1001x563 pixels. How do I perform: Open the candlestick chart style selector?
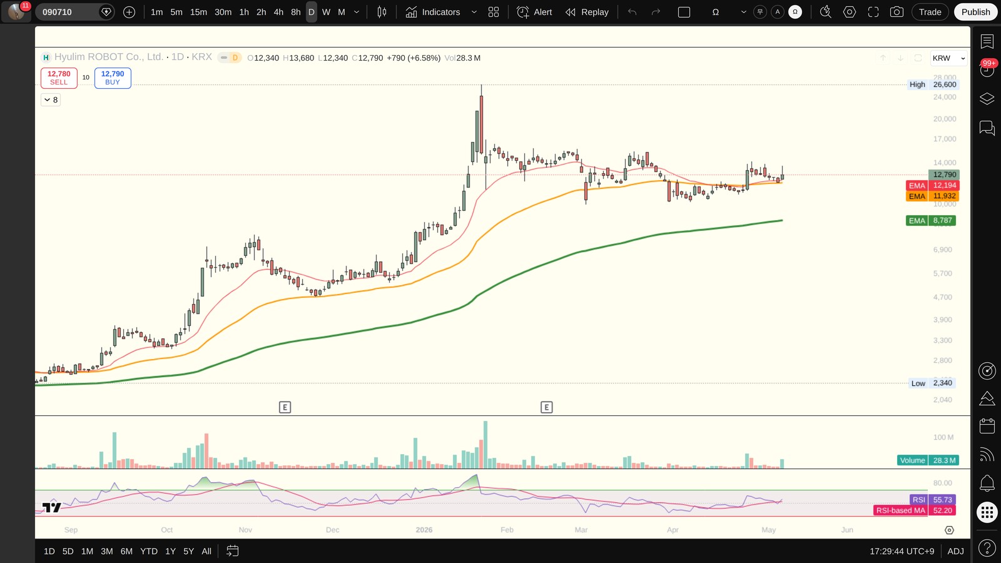point(382,12)
